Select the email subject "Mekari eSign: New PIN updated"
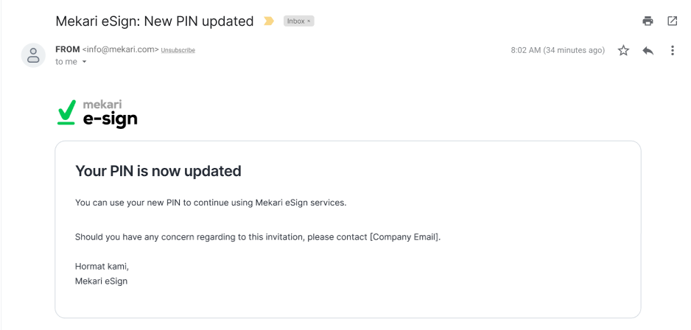 pos(155,21)
